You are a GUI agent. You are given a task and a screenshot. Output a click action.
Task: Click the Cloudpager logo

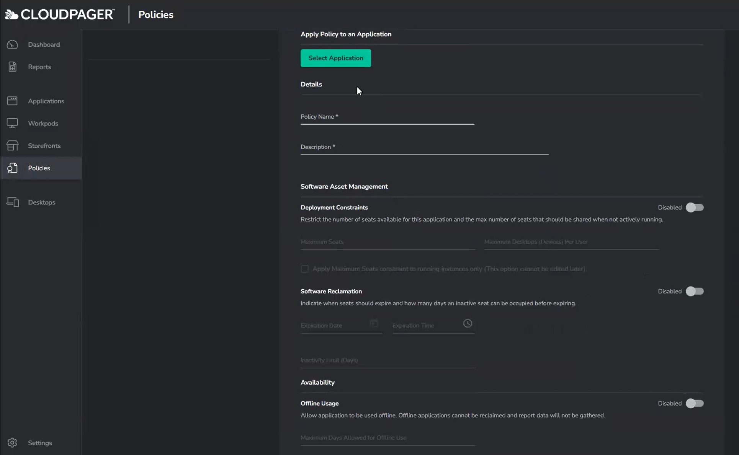point(60,15)
